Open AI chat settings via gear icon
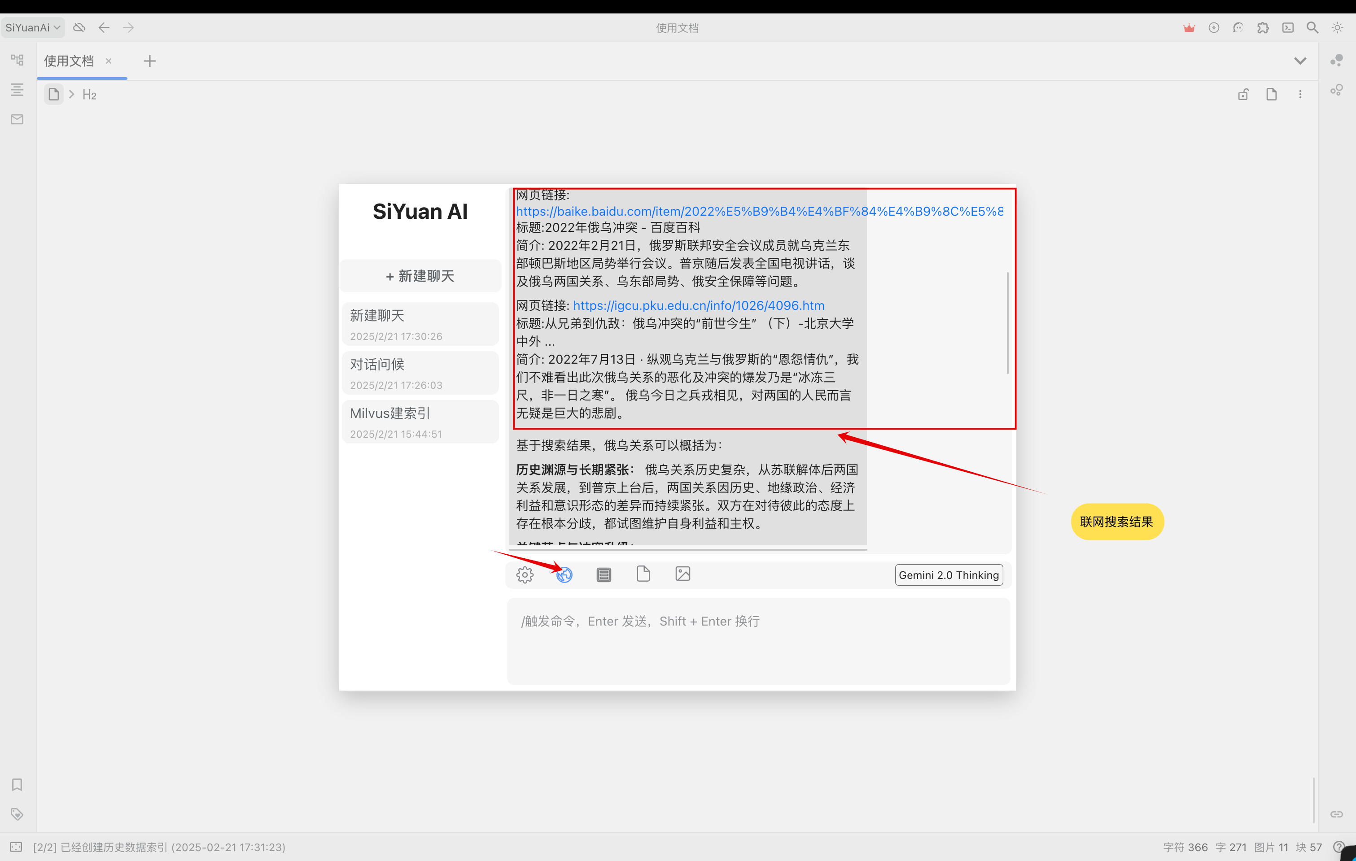1356x861 pixels. [x=524, y=574]
